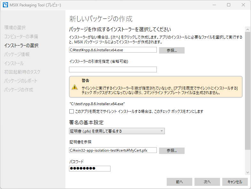Click scrollbar up arrow
This screenshot has width=251, height=189.
point(247,29)
